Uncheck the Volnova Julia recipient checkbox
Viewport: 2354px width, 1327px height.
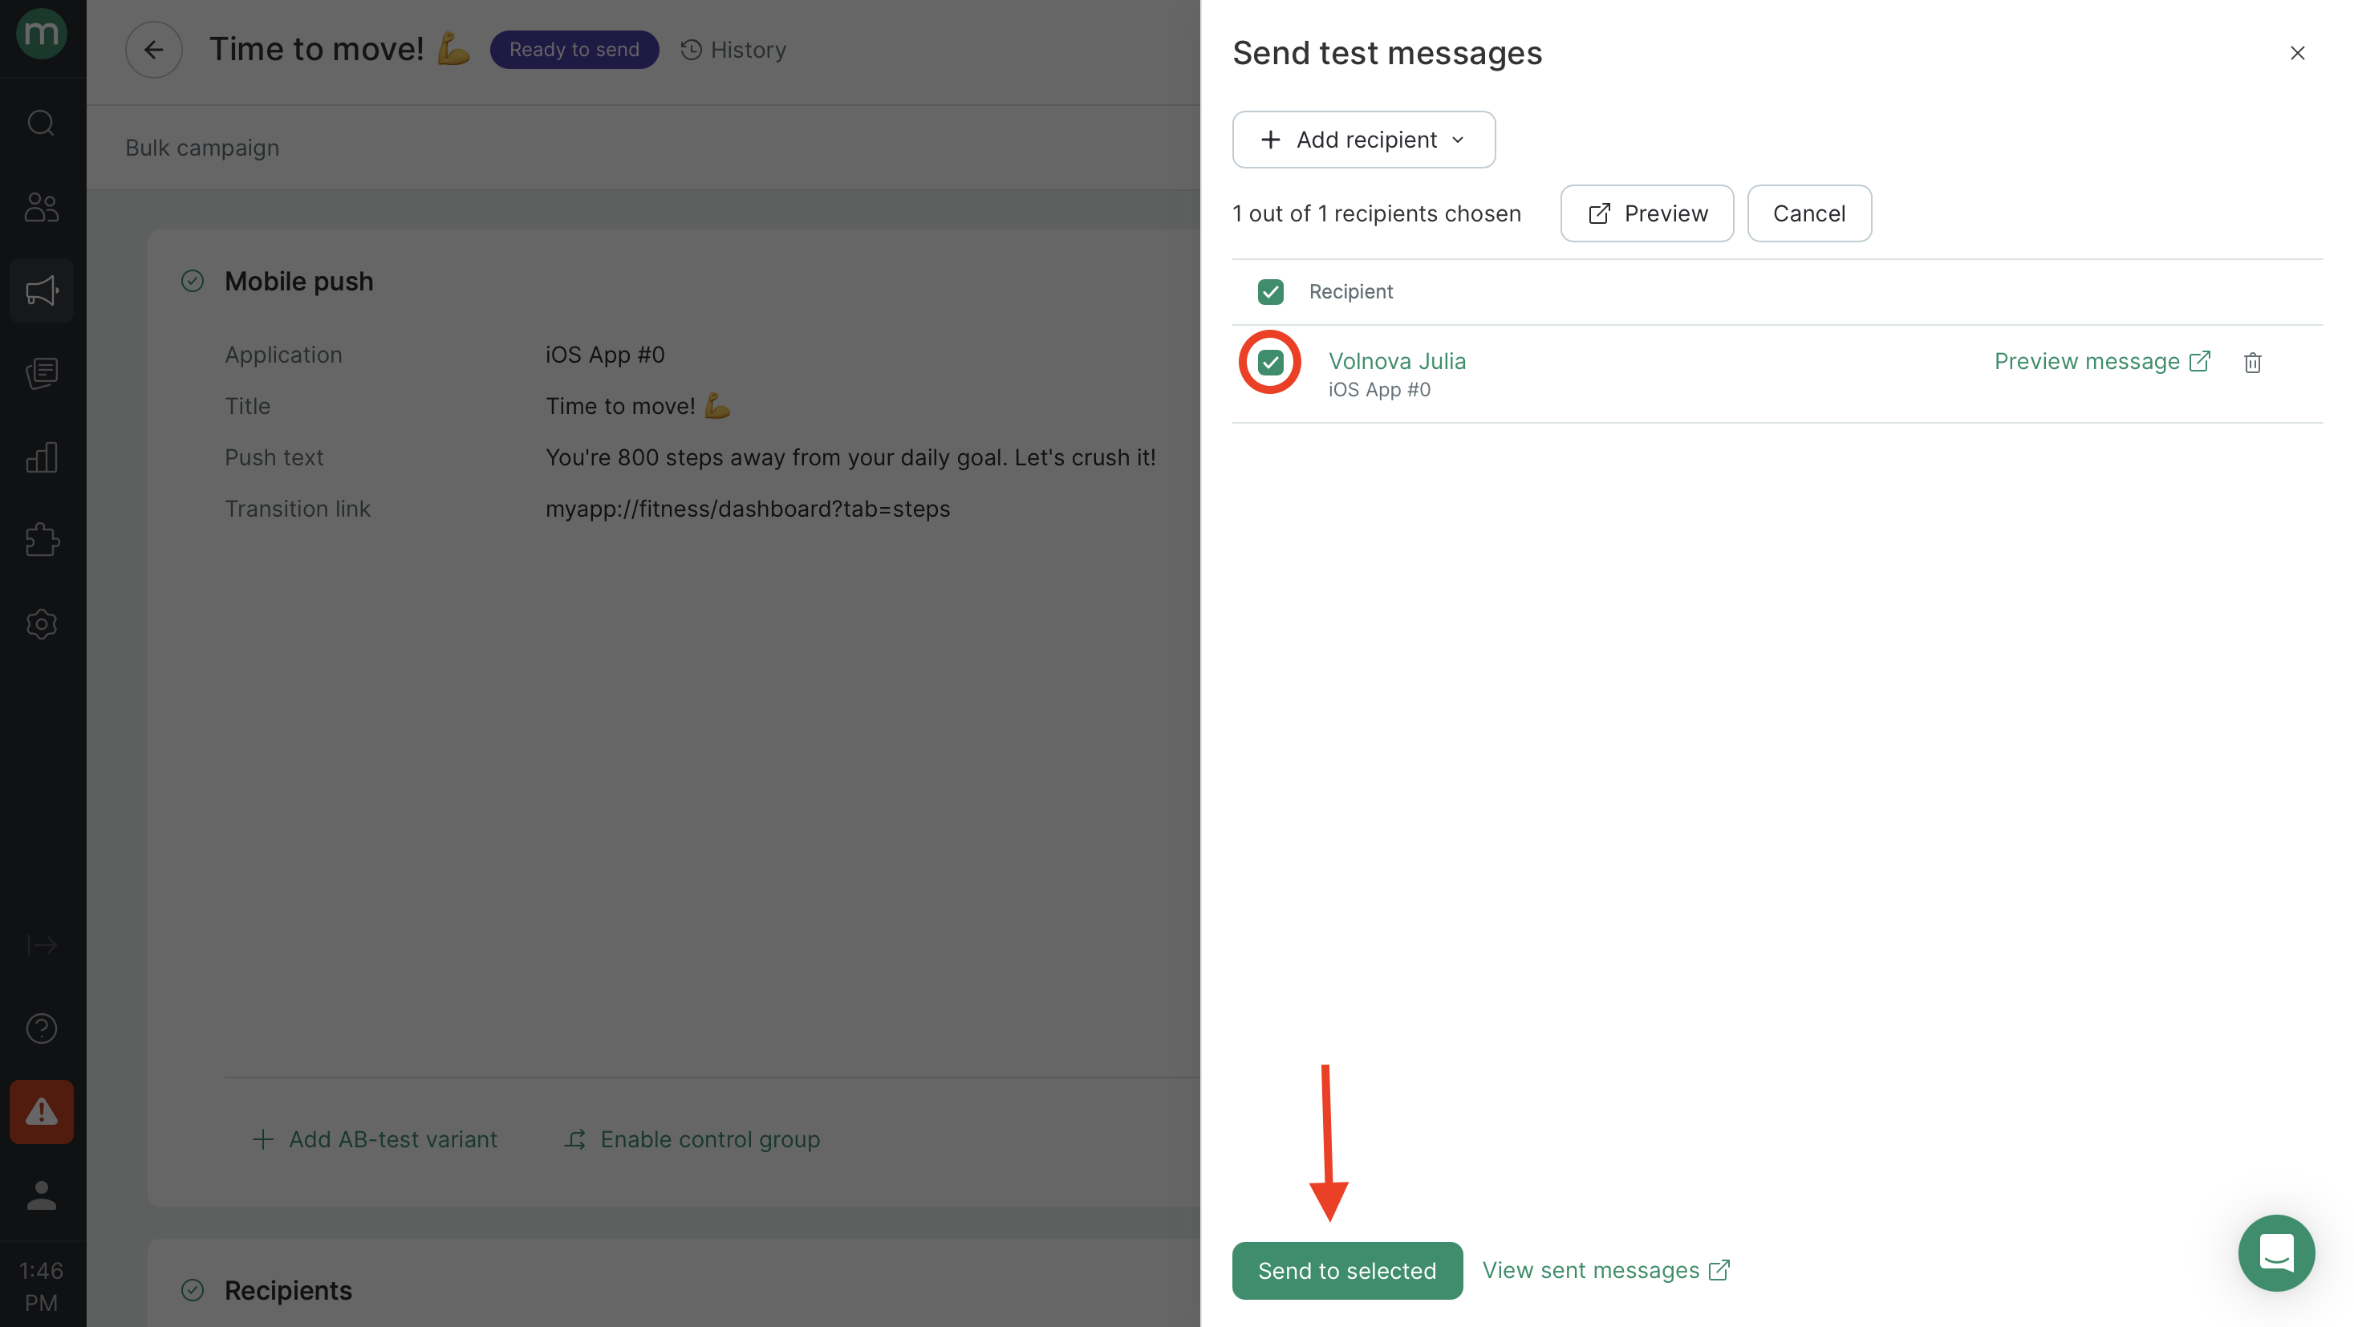click(x=1270, y=363)
